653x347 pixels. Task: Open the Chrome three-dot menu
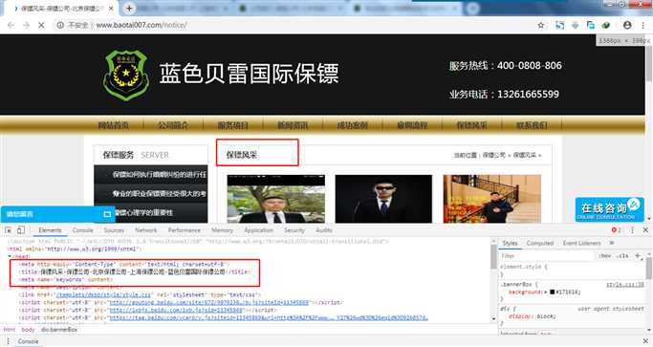pos(643,26)
